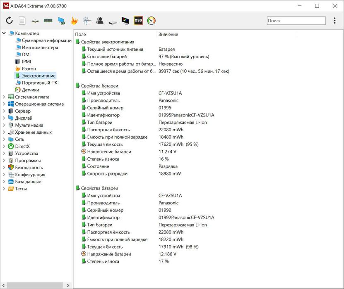Select the Состояние Разрядка row
344x289 pixels.
pyautogui.click(x=130, y=166)
